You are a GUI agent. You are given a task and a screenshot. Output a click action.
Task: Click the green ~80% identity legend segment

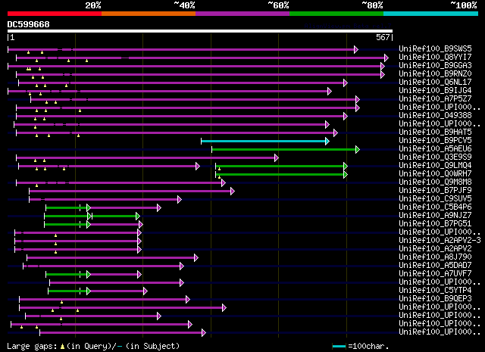(336, 14)
